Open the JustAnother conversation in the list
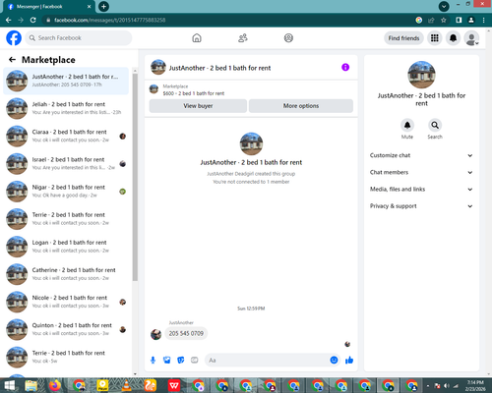This screenshot has height=393, width=492. (x=66, y=81)
